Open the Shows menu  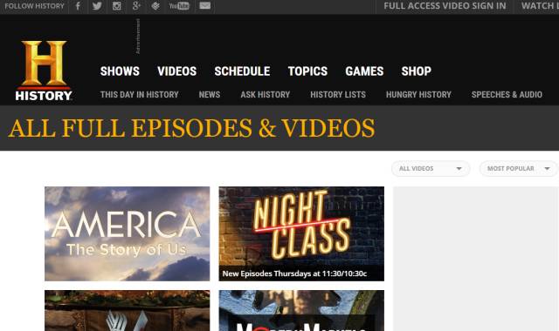(x=120, y=71)
